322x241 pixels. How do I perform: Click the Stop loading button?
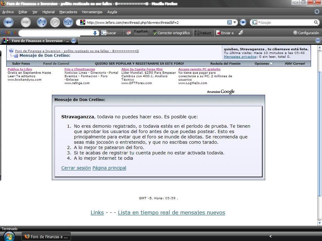click(55, 22)
